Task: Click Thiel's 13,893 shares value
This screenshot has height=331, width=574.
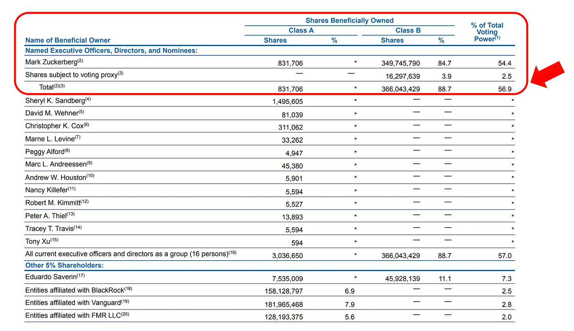Action: (x=292, y=217)
